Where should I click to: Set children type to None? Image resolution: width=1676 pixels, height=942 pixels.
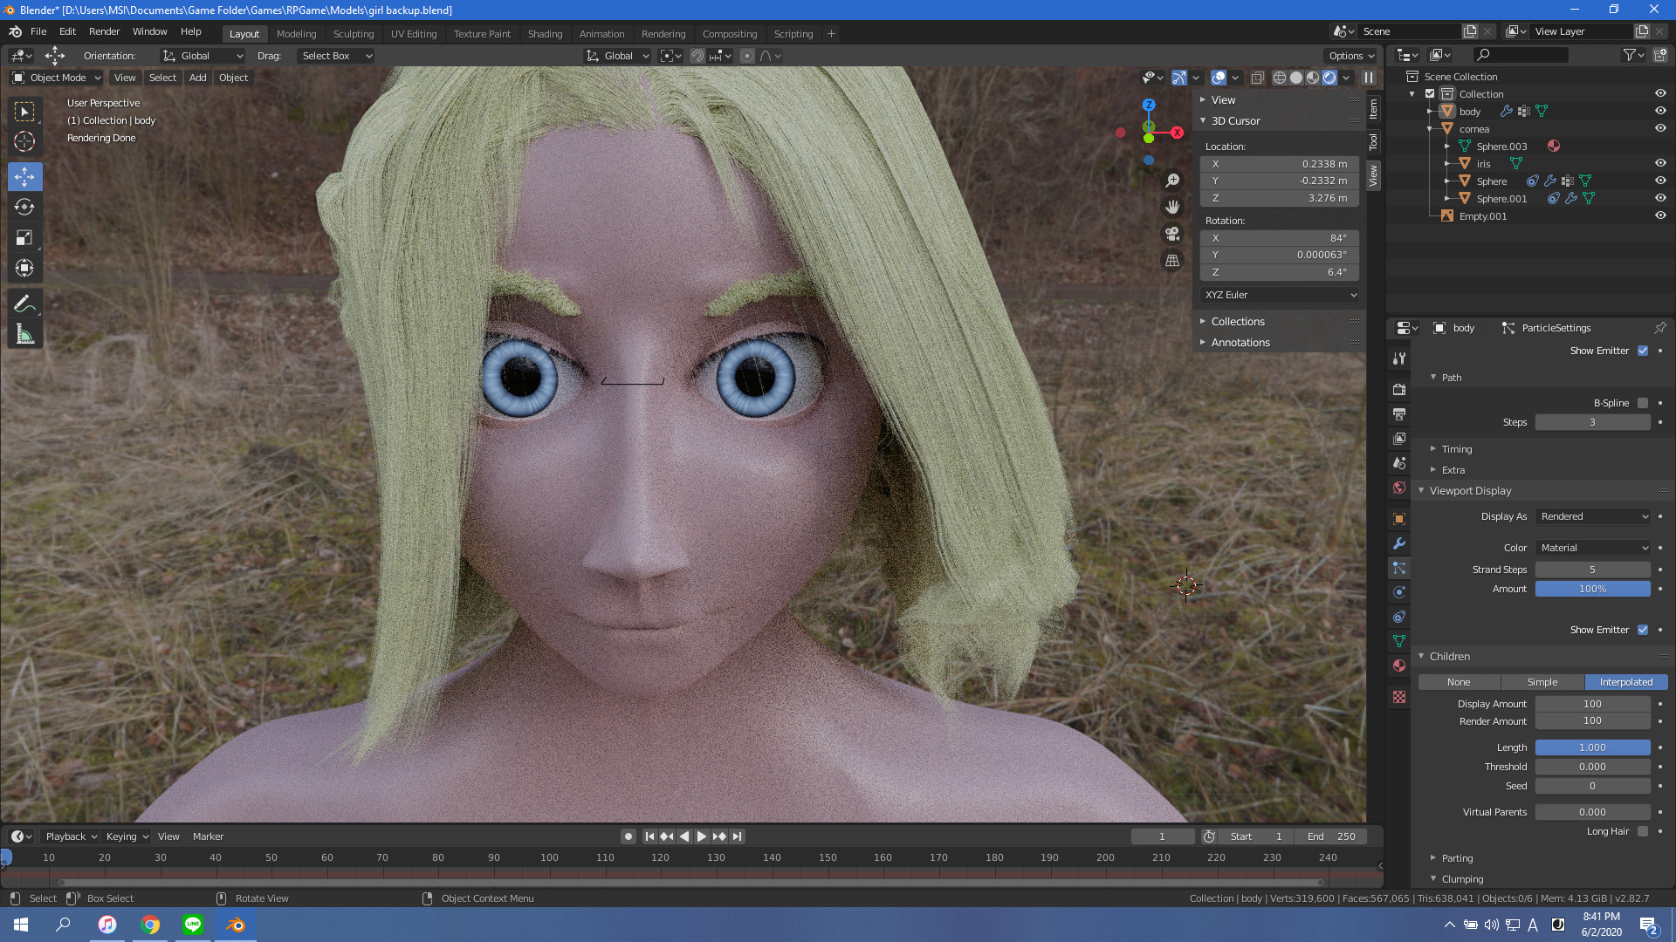click(1459, 682)
